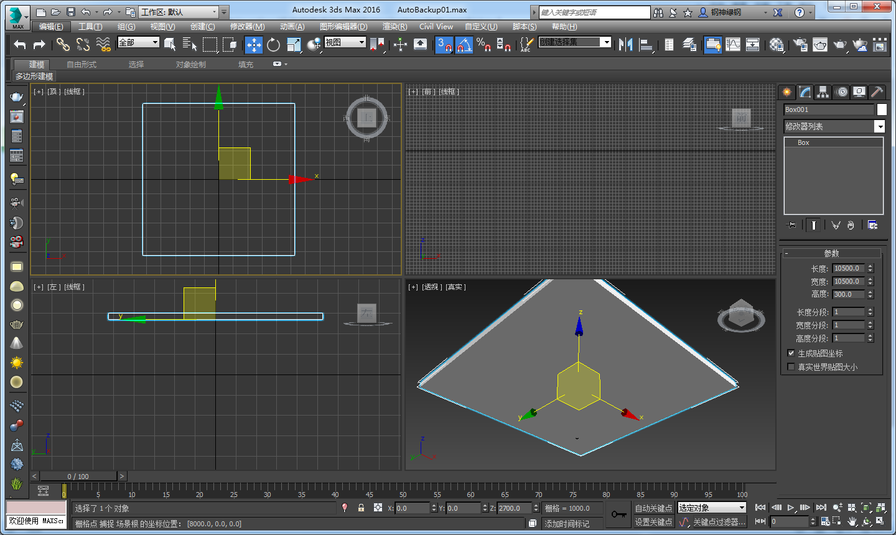Open the 工作区 workspace dropdown
The image size is (896, 535).
[179, 12]
